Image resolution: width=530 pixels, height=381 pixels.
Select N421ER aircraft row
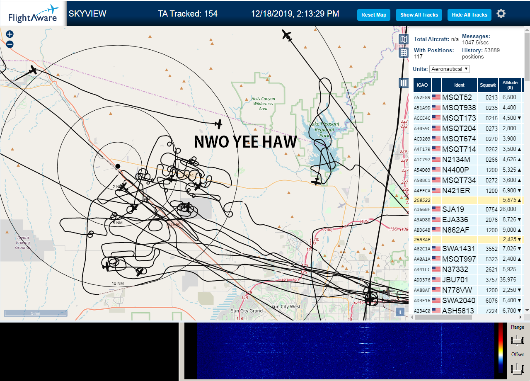pos(468,190)
